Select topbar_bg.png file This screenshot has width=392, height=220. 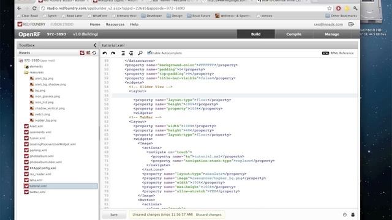[x=43, y=120]
